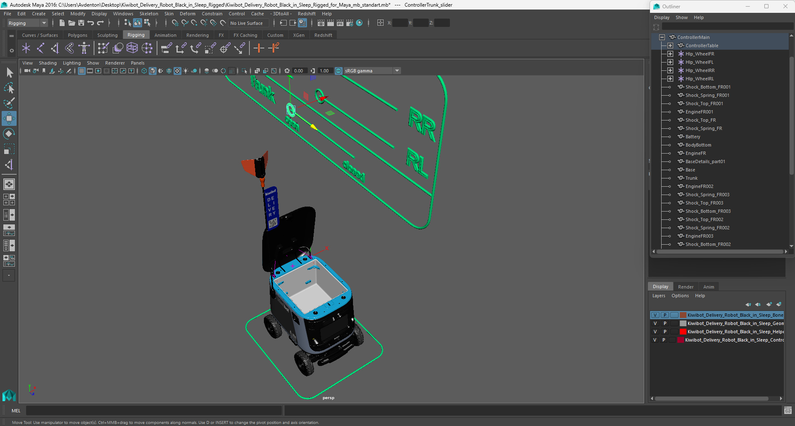The height and width of the screenshot is (426, 795).
Task: Switch to the Rotate tool
Action: click(9, 133)
